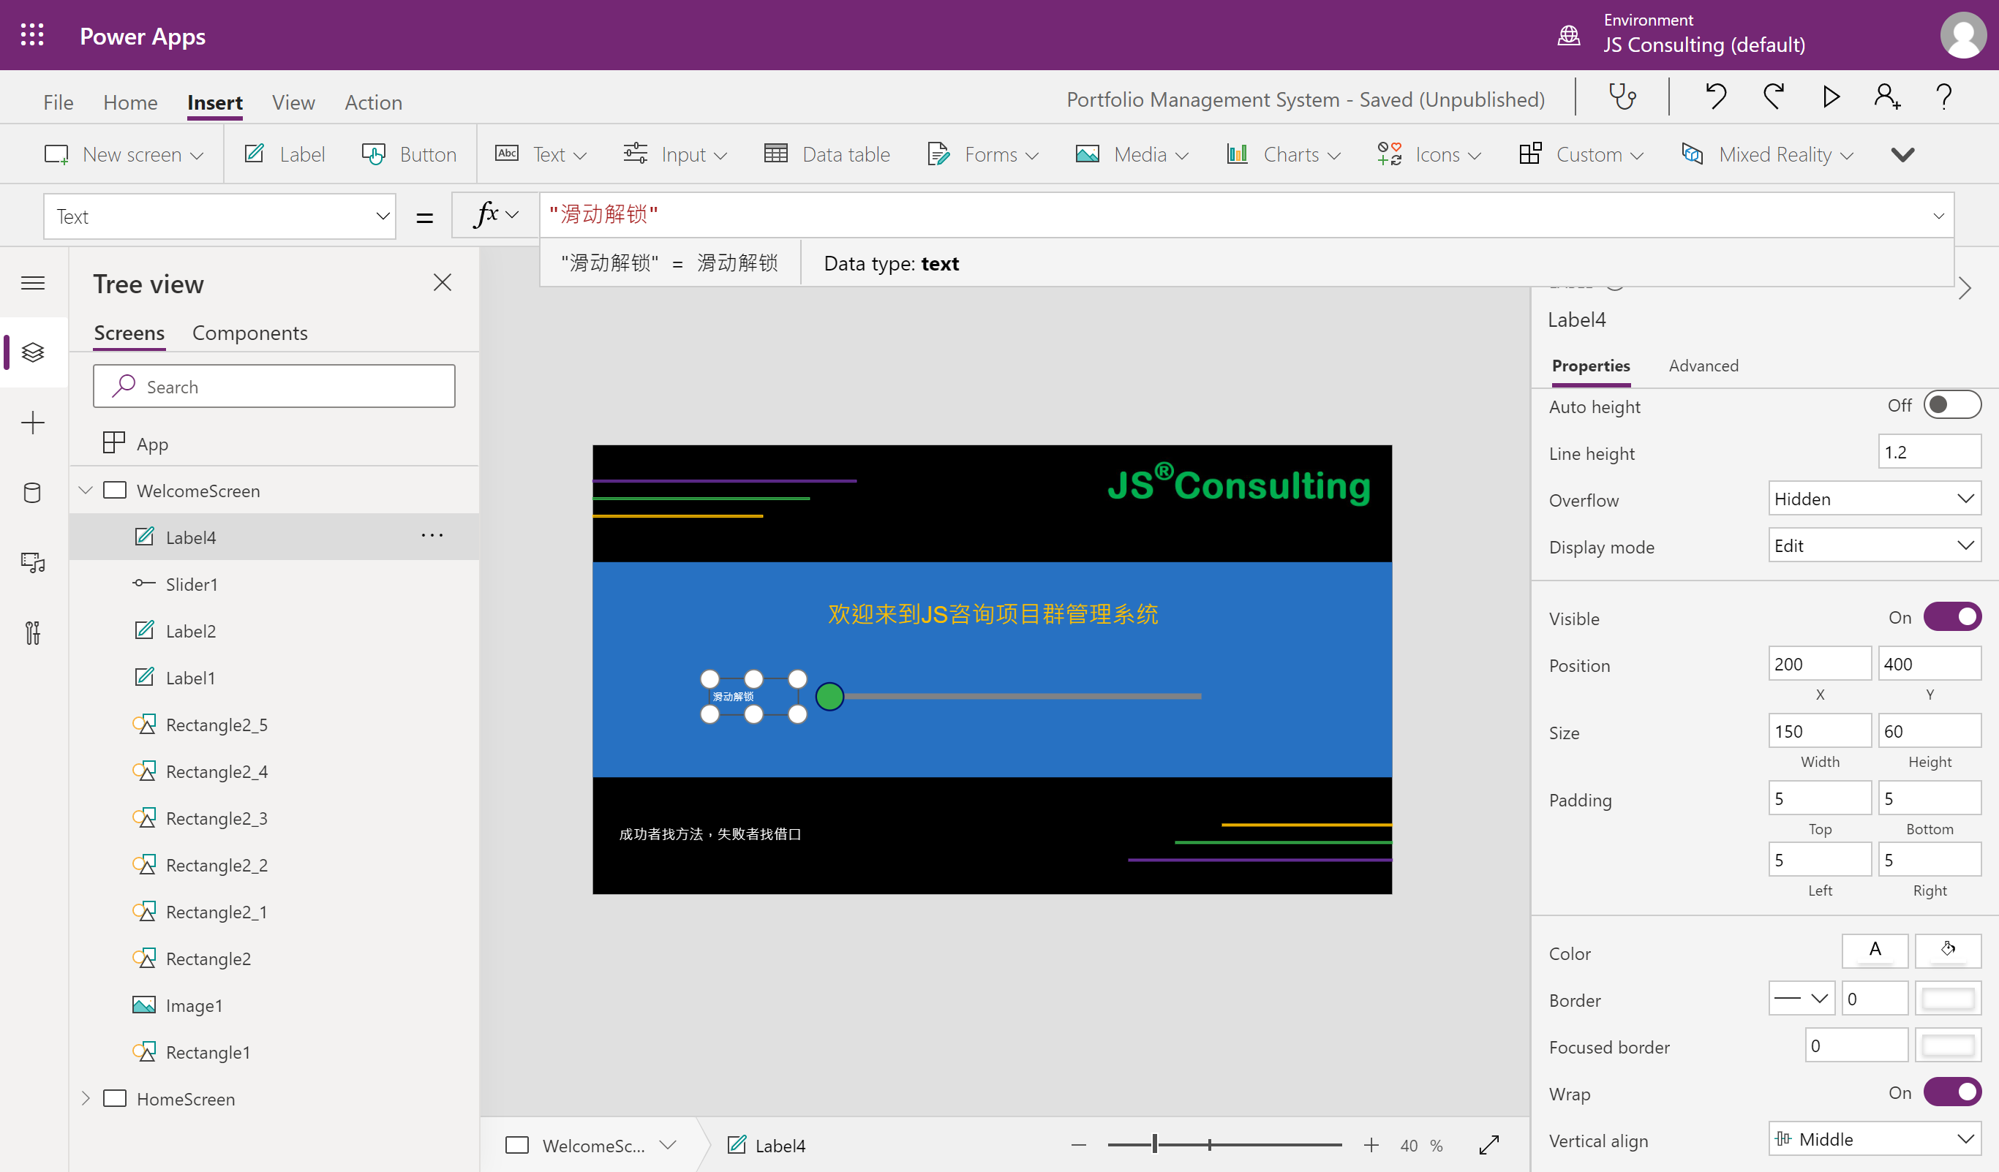Open the Data sources sidebar icon
Image resolution: width=1999 pixels, height=1172 pixels.
(x=32, y=493)
